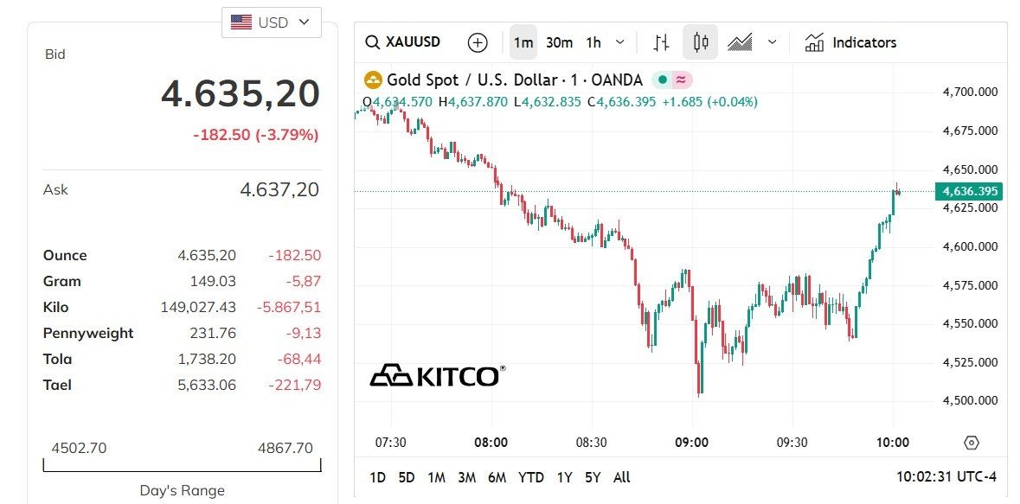This screenshot has height=504, width=1020.
Task: Click the add symbol plus icon
Action: (x=478, y=42)
